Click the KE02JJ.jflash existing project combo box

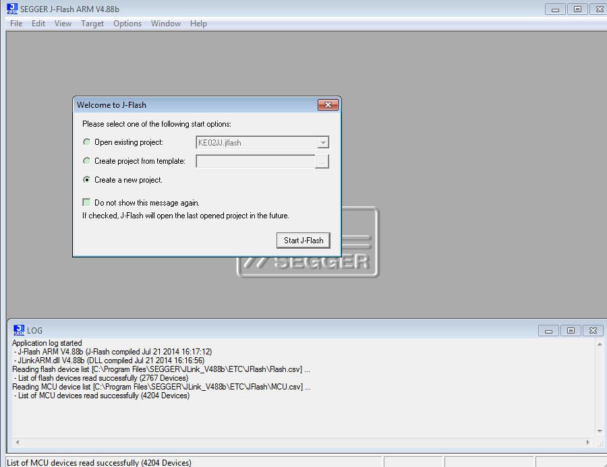(x=262, y=142)
